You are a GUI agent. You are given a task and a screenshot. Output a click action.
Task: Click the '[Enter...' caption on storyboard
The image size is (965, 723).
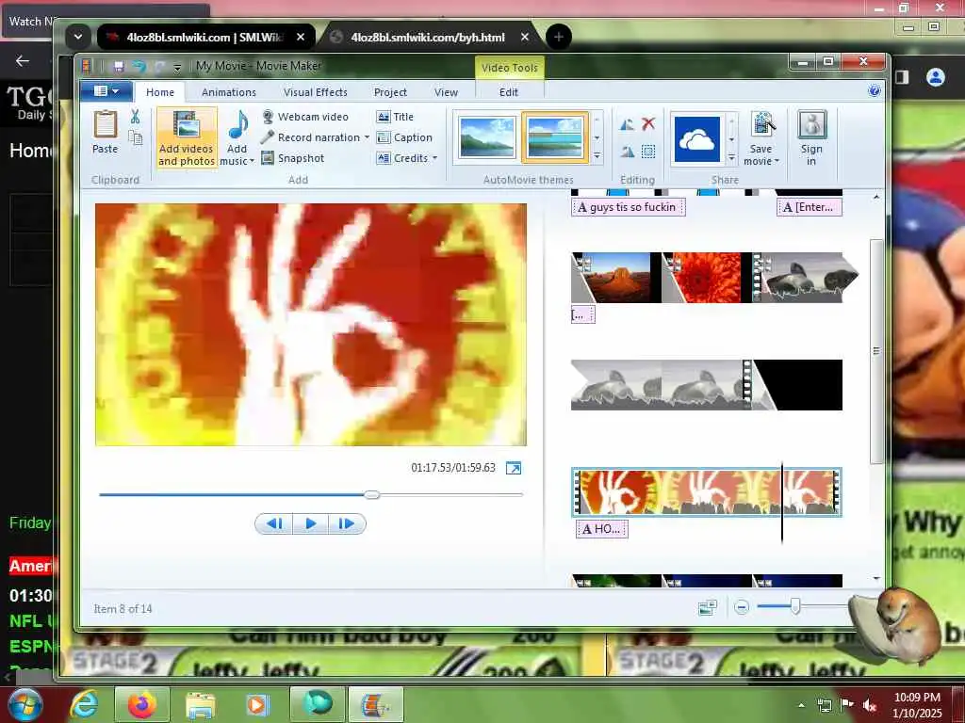pyautogui.click(x=809, y=207)
